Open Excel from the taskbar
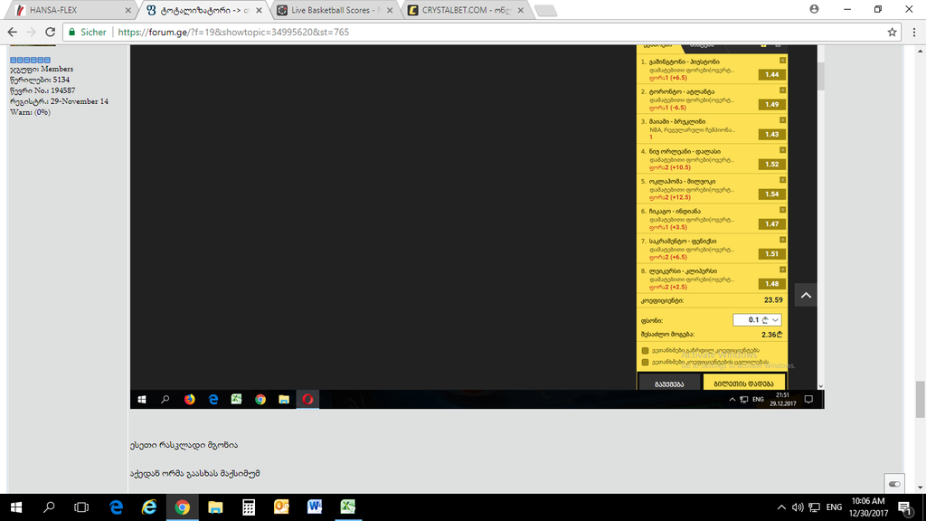Screen dimensions: 926x521 (348, 507)
